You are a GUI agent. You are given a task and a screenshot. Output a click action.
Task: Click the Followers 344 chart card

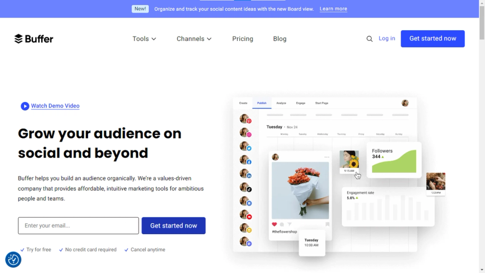tap(394, 160)
